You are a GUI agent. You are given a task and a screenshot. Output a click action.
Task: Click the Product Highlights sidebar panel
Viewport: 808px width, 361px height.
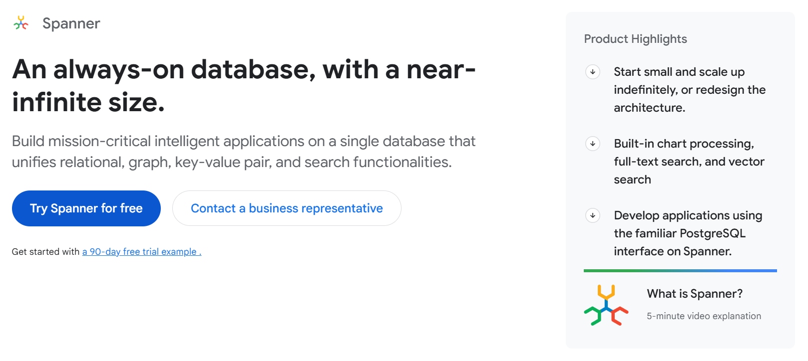coord(681,180)
